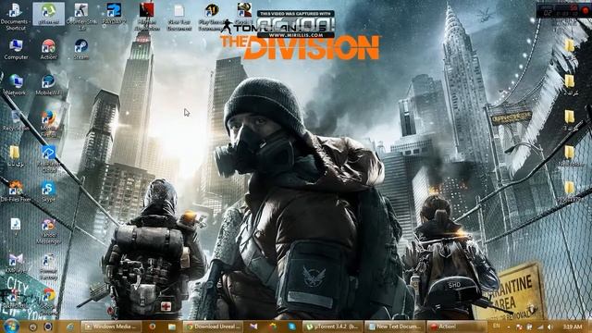The height and width of the screenshot is (333, 592).
Task: Open the EN language indicator in taskbar
Action: coord(496,326)
